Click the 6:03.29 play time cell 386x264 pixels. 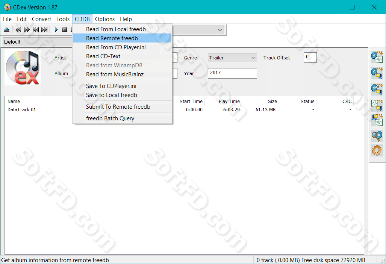[232, 110]
